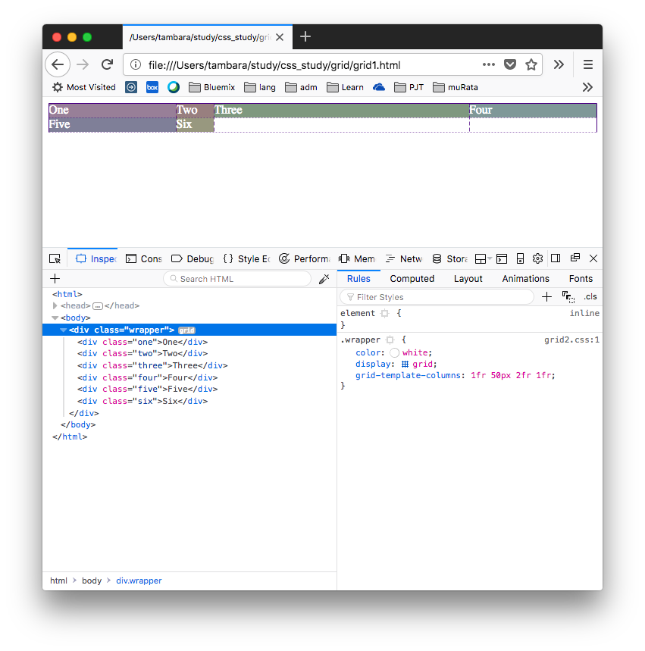The width and height of the screenshot is (645, 651).
Task: Go back to previous page
Action: tap(58, 64)
